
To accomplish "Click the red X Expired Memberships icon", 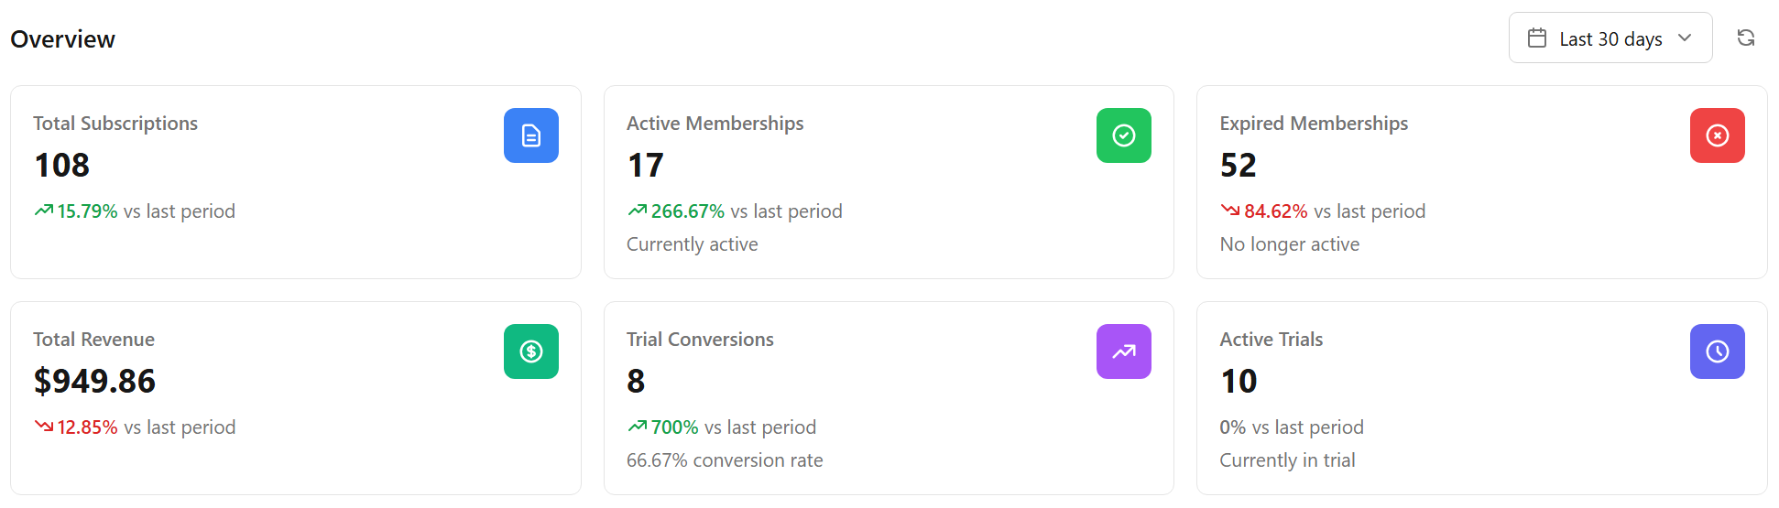I will (1718, 135).
